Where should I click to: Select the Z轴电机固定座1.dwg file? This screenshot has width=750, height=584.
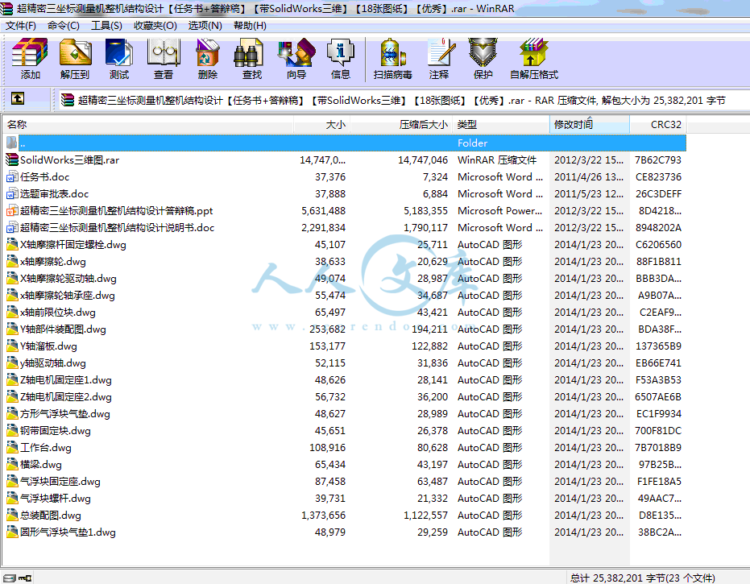[66, 379]
